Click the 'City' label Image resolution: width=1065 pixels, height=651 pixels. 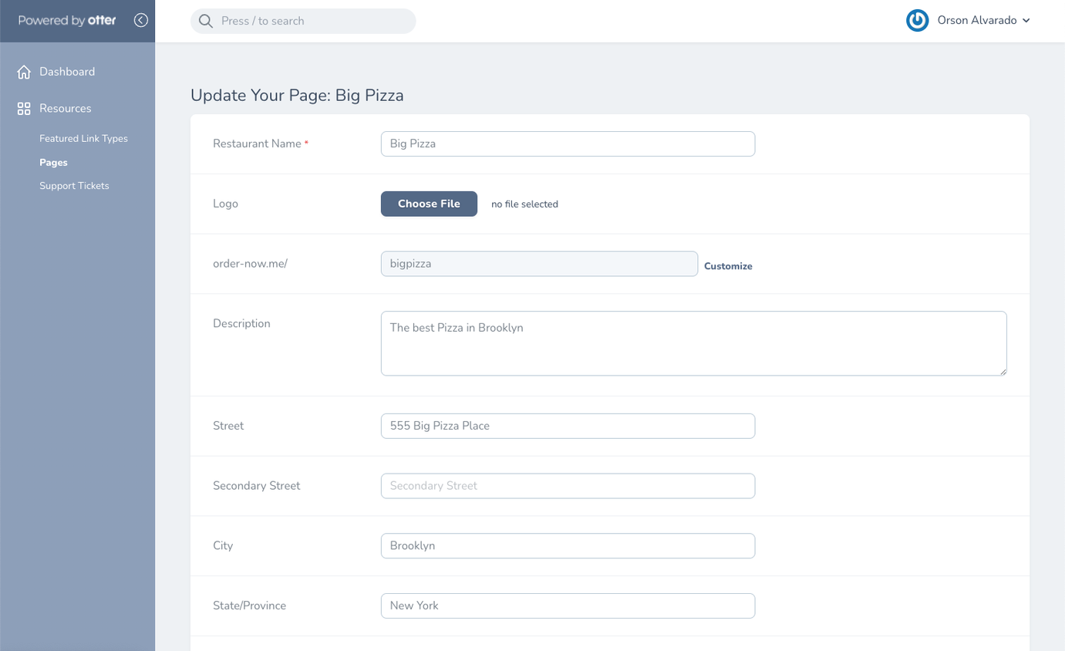223,545
